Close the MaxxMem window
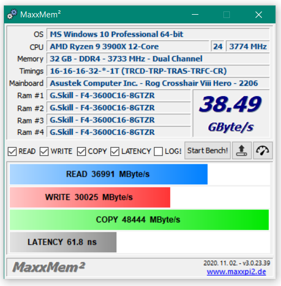Viewport: 281px width, 286px height. 259,15
